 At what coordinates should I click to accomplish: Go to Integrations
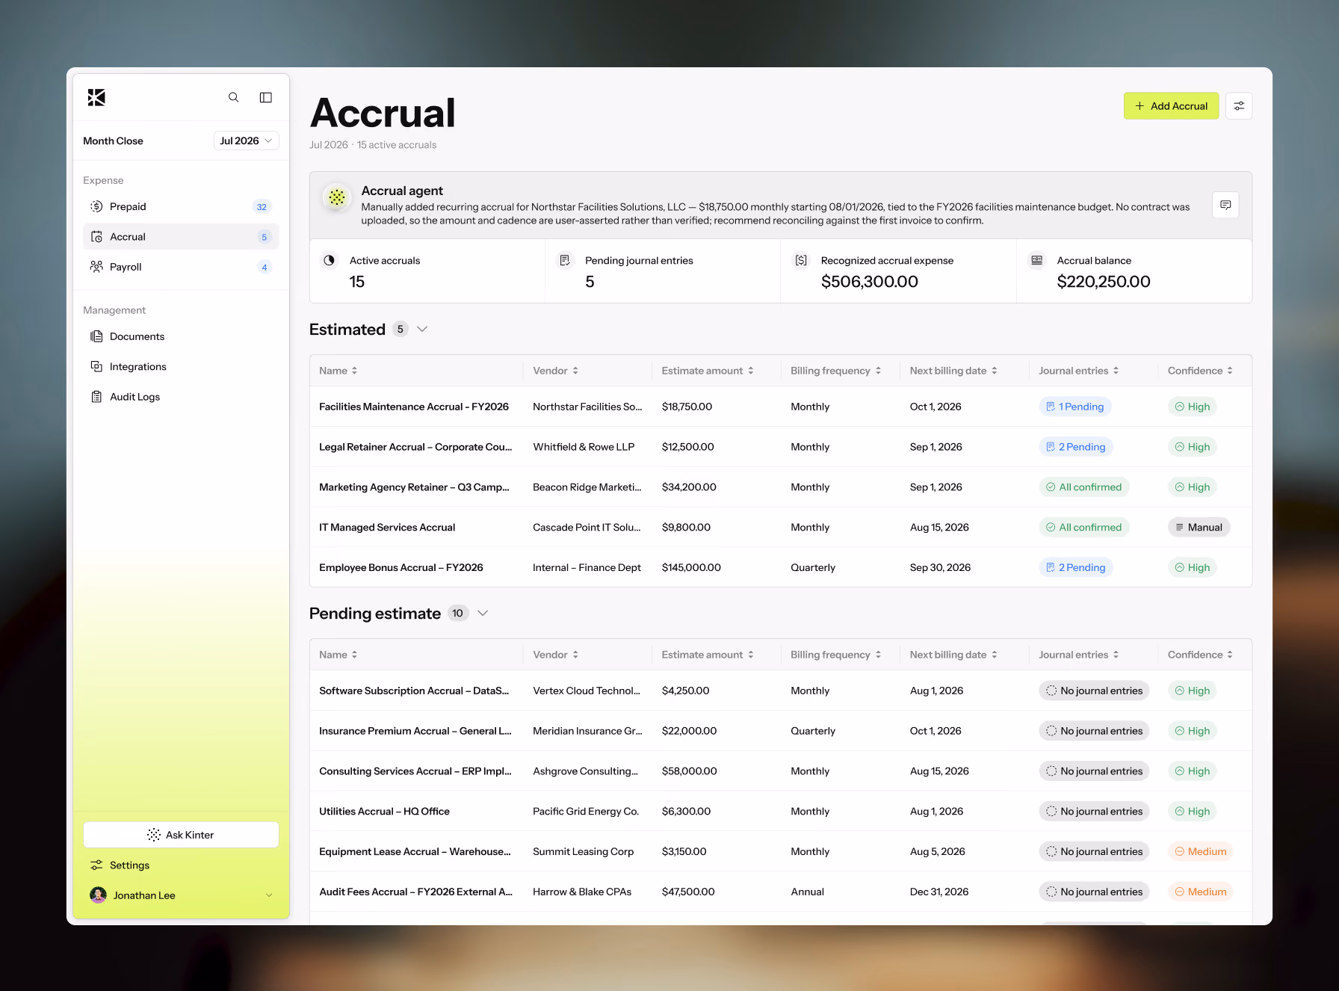(x=181, y=366)
